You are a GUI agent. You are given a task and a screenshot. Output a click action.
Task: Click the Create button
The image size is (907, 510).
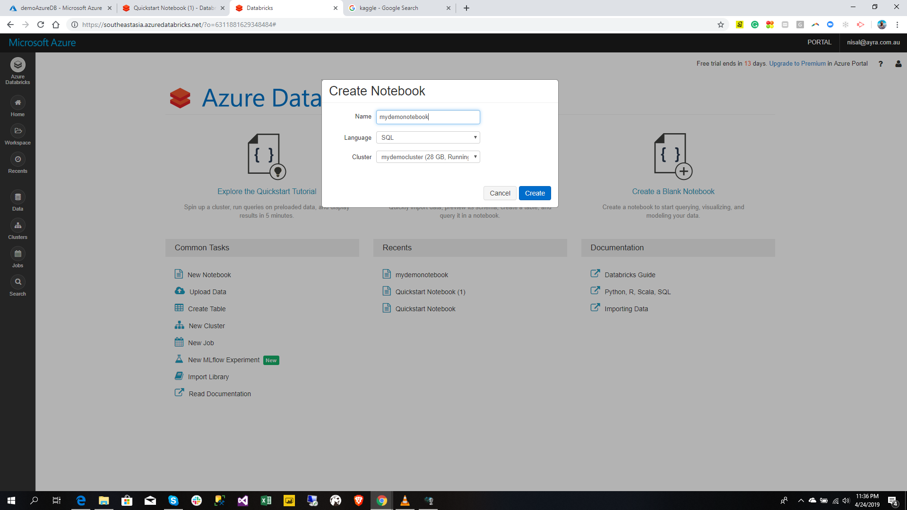535,193
